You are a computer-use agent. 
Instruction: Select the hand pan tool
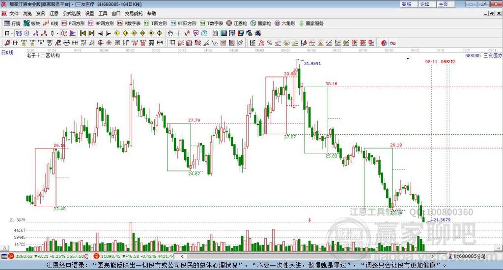pyautogui.click(x=170, y=33)
